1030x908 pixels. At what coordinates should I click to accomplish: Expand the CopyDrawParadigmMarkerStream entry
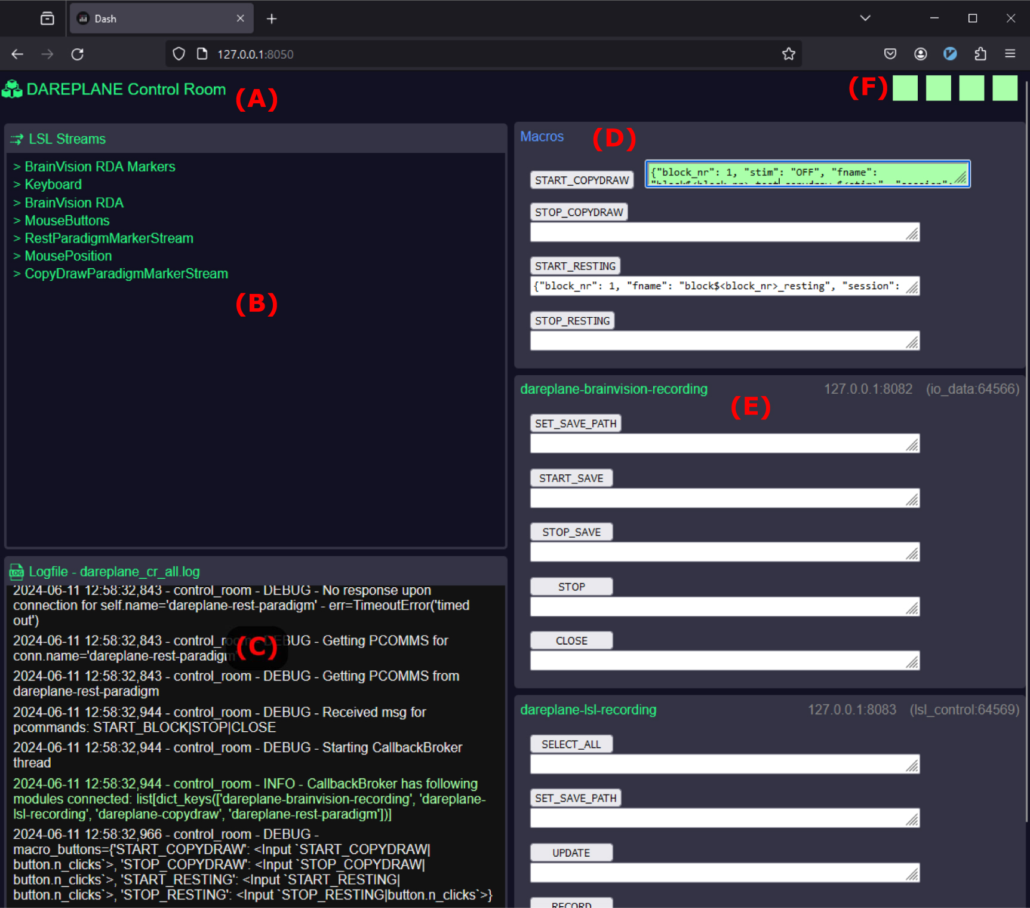pyautogui.click(x=126, y=274)
